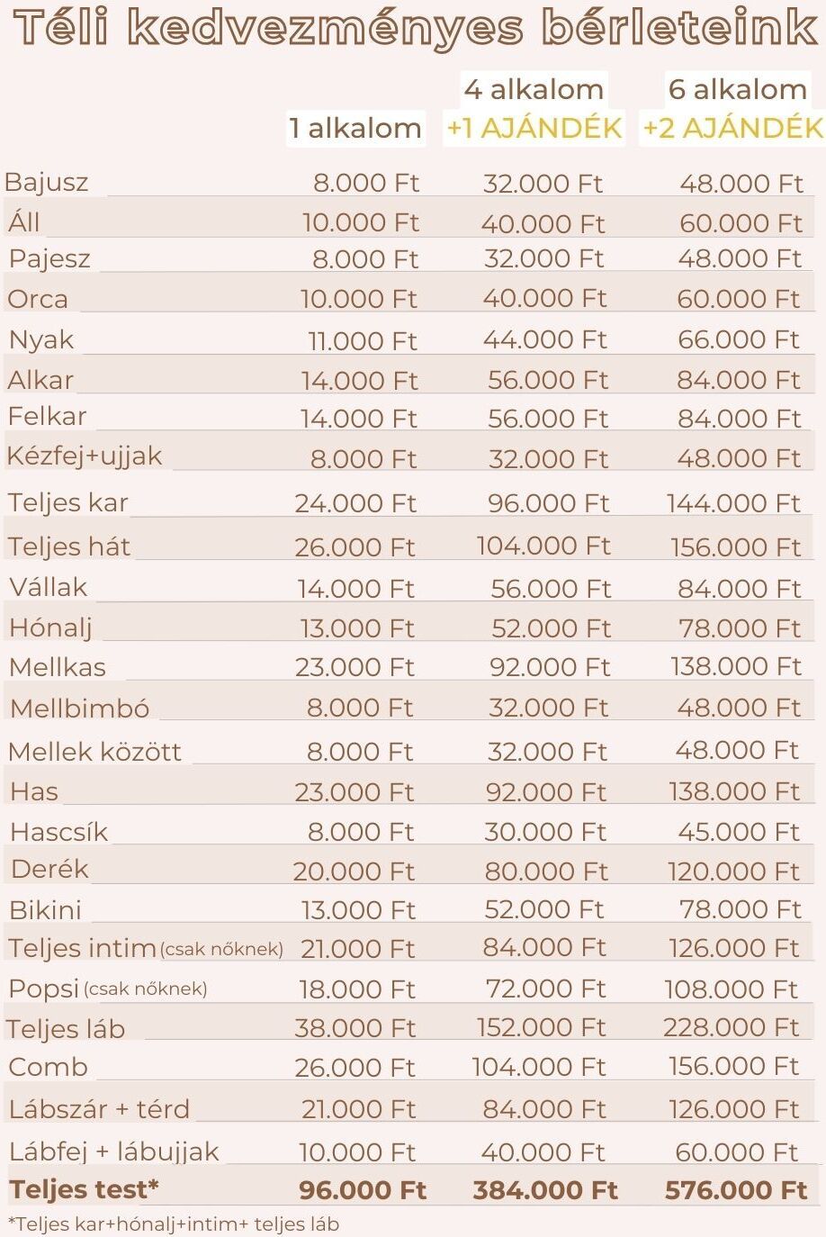The height and width of the screenshot is (1237, 826).
Task: Click the '+2 AJÁNDÉK' yellow label
Action: click(x=732, y=129)
